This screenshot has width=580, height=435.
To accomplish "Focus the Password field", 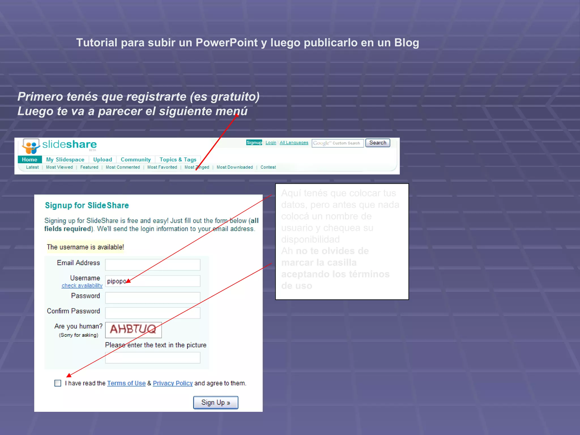I will click(x=153, y=298).
